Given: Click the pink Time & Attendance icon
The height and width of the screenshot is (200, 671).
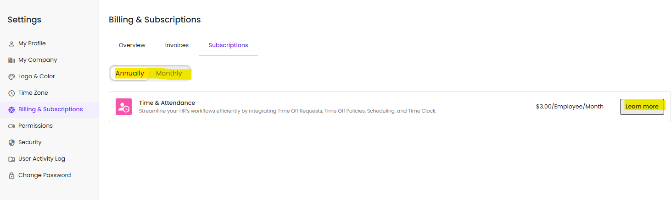Looking at the screenshot, I should click(x=123, y=107).
